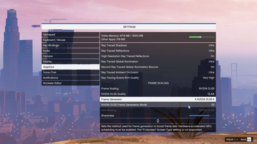257x144 pixels.
Task: Click the Adjust prompt label
Action: point(230,139)
